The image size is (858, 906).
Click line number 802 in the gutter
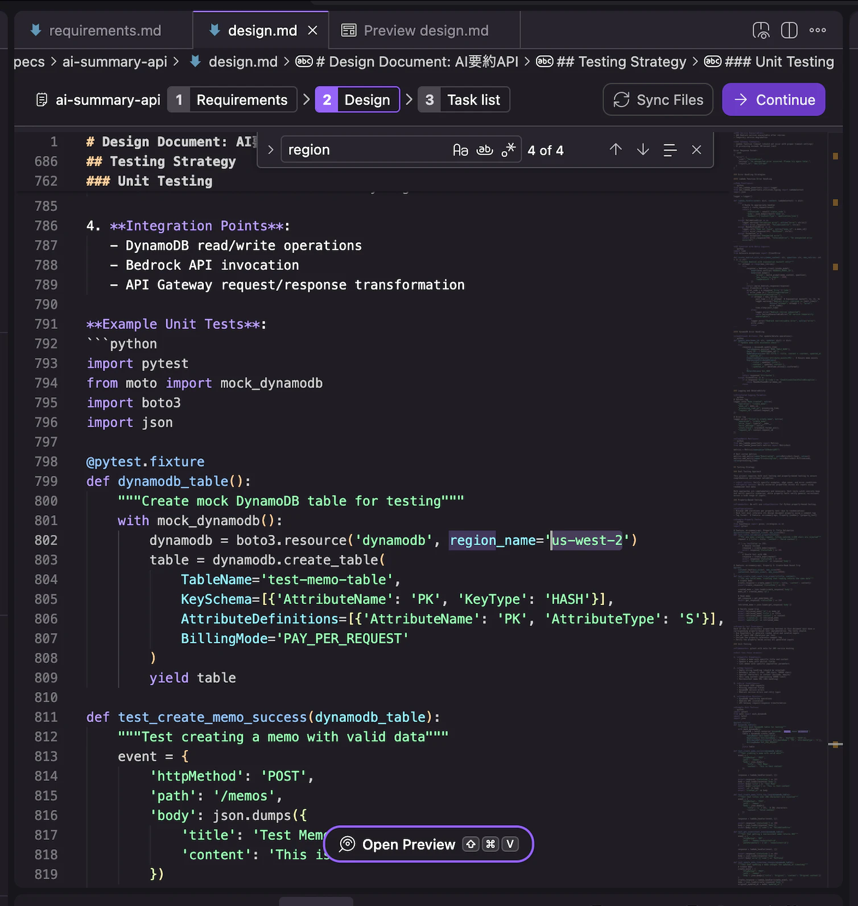[46, 540]
